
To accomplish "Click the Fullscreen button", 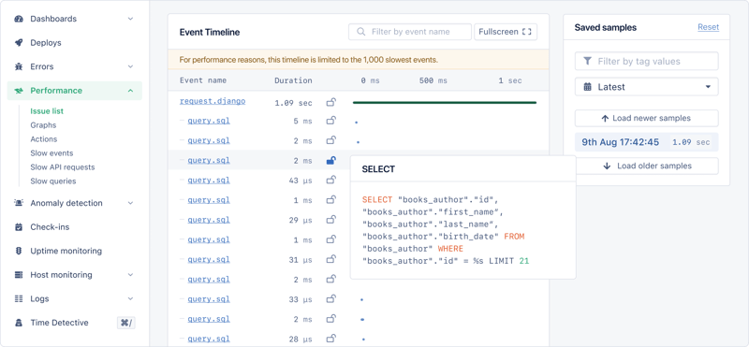I will [506, 32].
